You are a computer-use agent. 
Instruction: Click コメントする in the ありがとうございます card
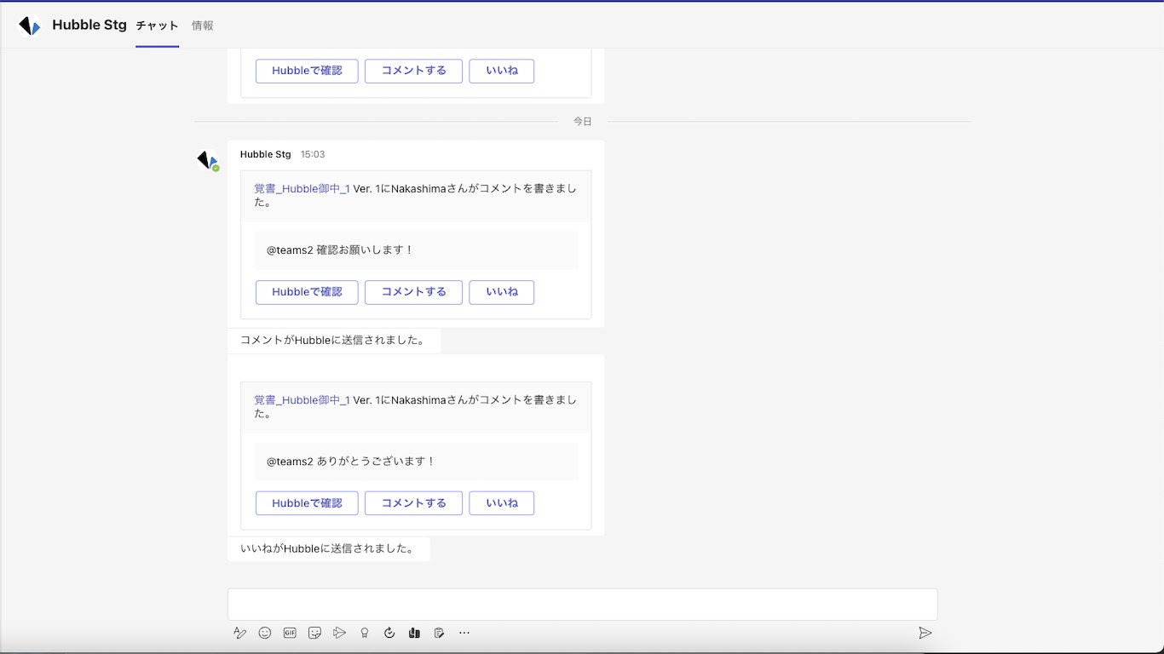click(413, 503)
